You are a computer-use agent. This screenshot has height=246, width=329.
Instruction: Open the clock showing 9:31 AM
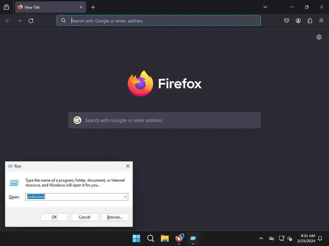point(306,238)
